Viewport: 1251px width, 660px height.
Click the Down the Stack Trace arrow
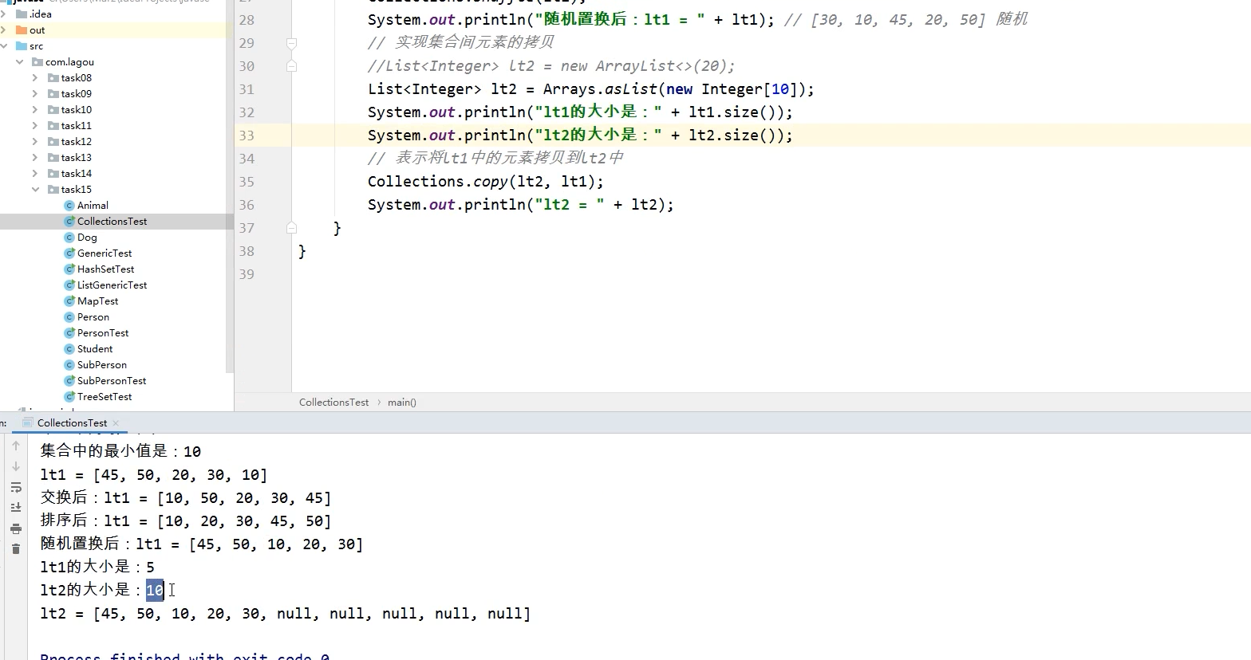point(16,467)
